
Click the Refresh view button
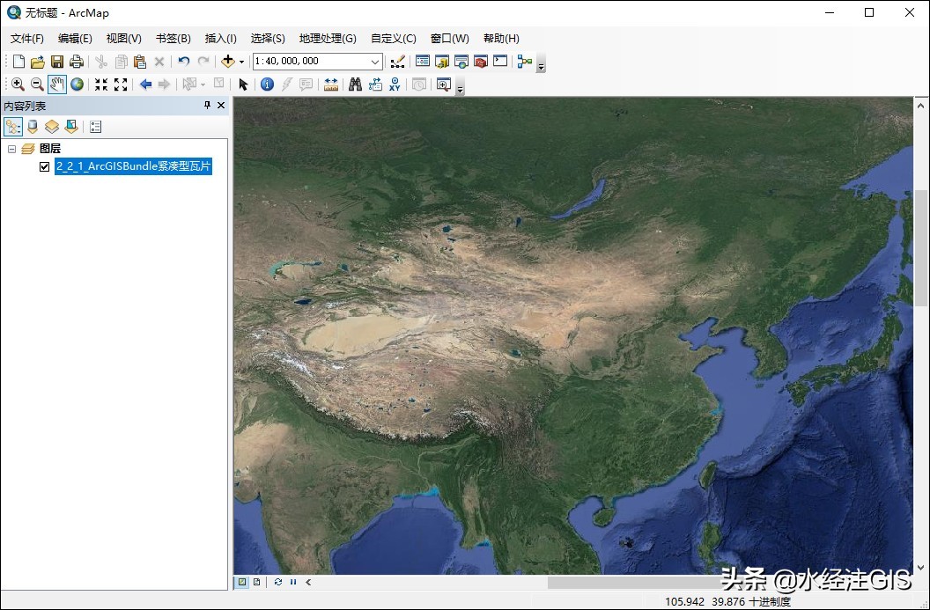tap(277, 582)
